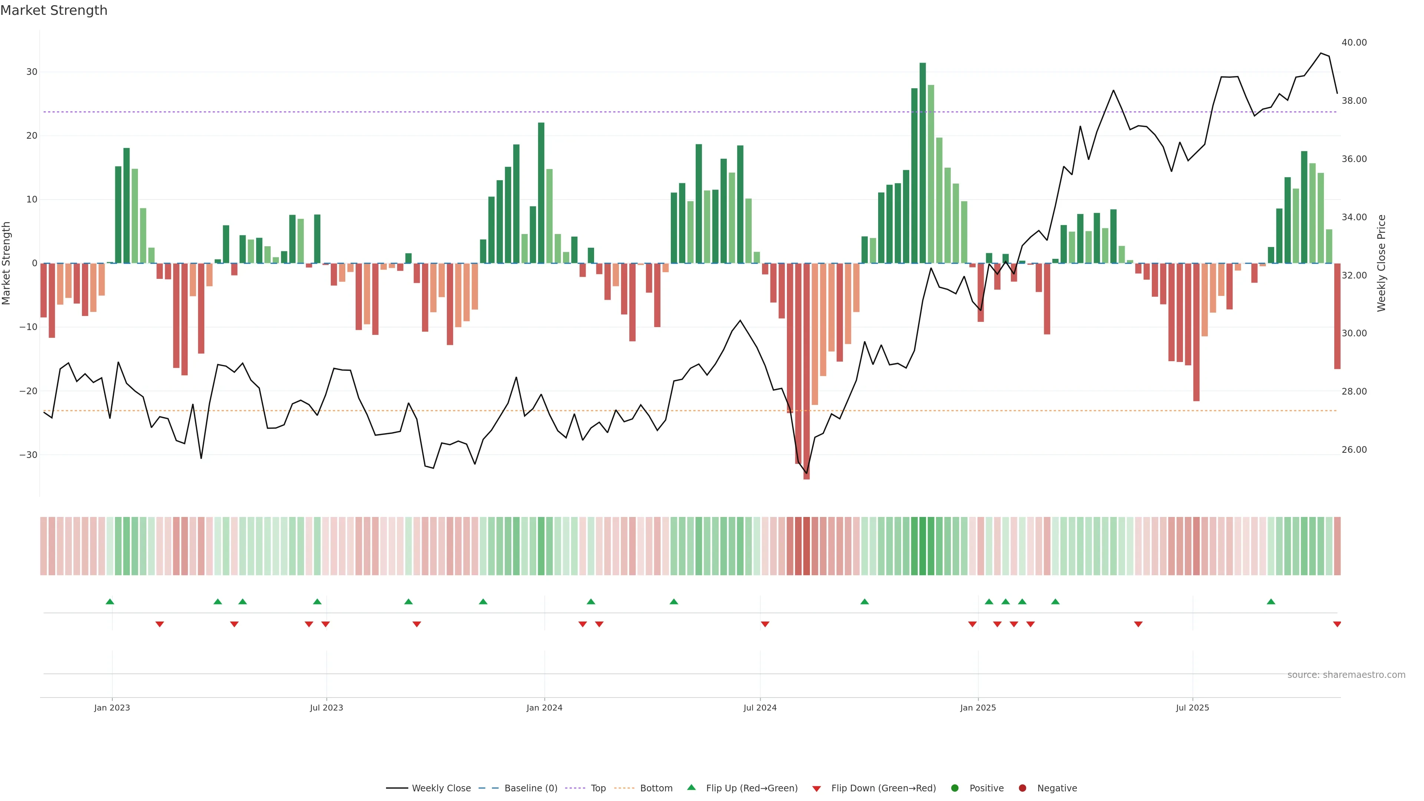Click the Jan 2024 x-axis label
The height and width of the screenshot is (801, 1424).
tap(544, 708)
